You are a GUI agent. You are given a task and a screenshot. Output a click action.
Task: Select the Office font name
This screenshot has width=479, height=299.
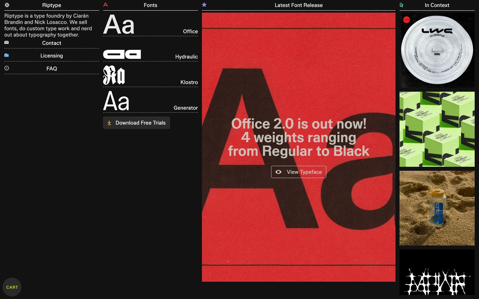[190, 32]
